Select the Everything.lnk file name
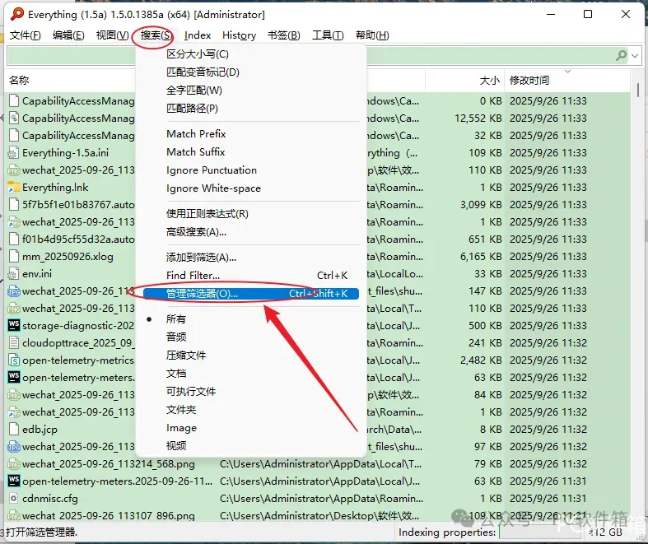648x544 pixels. pos(55,188)
